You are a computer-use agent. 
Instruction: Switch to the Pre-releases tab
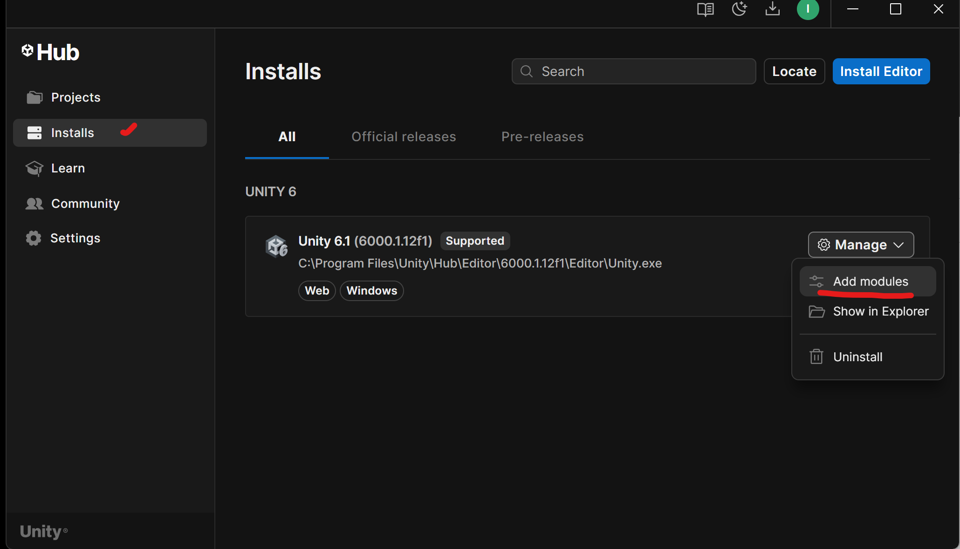click(x=542, y=137)
